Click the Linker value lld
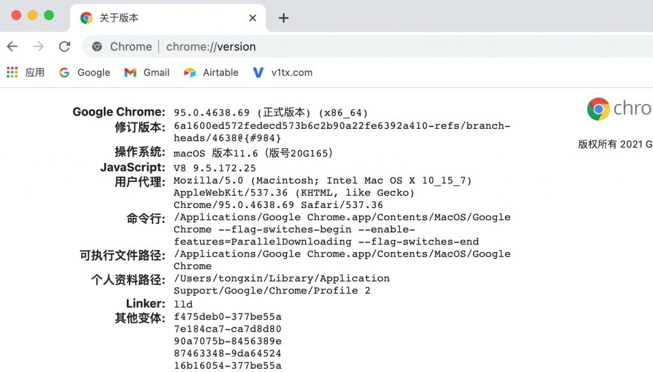Viewport: 653px width, 372px height. coord(183,304)
